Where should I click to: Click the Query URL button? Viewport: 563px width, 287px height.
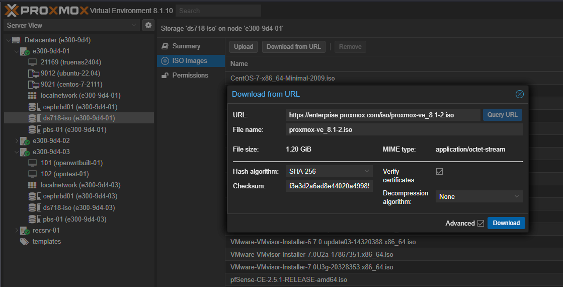pos(502,115)
